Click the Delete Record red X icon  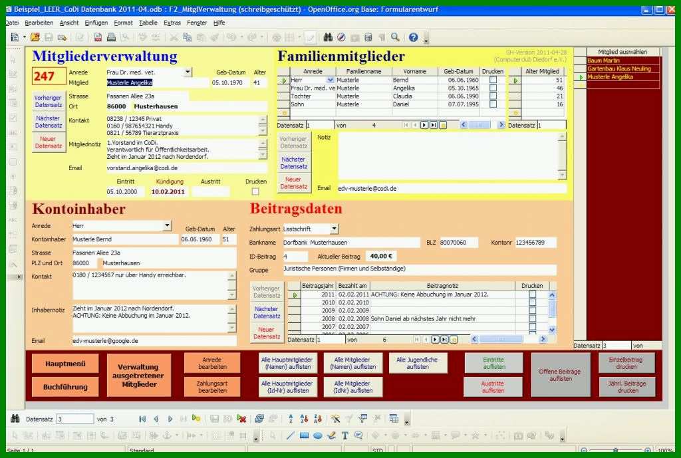(x=241, y=419)
